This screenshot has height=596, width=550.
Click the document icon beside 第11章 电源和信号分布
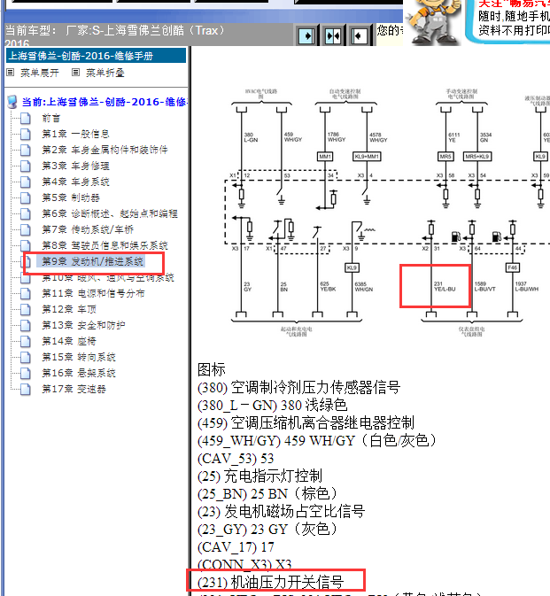26,293
